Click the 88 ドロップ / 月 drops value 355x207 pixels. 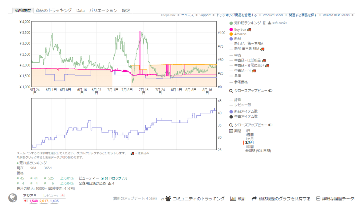[x=115, y=178]
